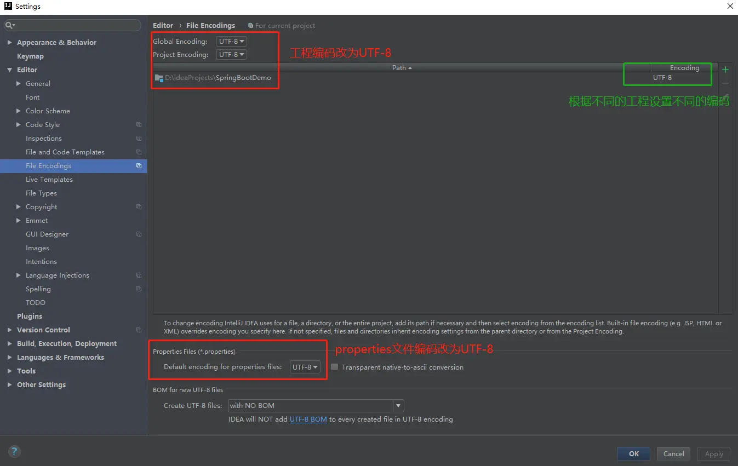The height and width of the screenshot is (466, 738).
Task: Expand the Color Scheme node
Action: 19,111
